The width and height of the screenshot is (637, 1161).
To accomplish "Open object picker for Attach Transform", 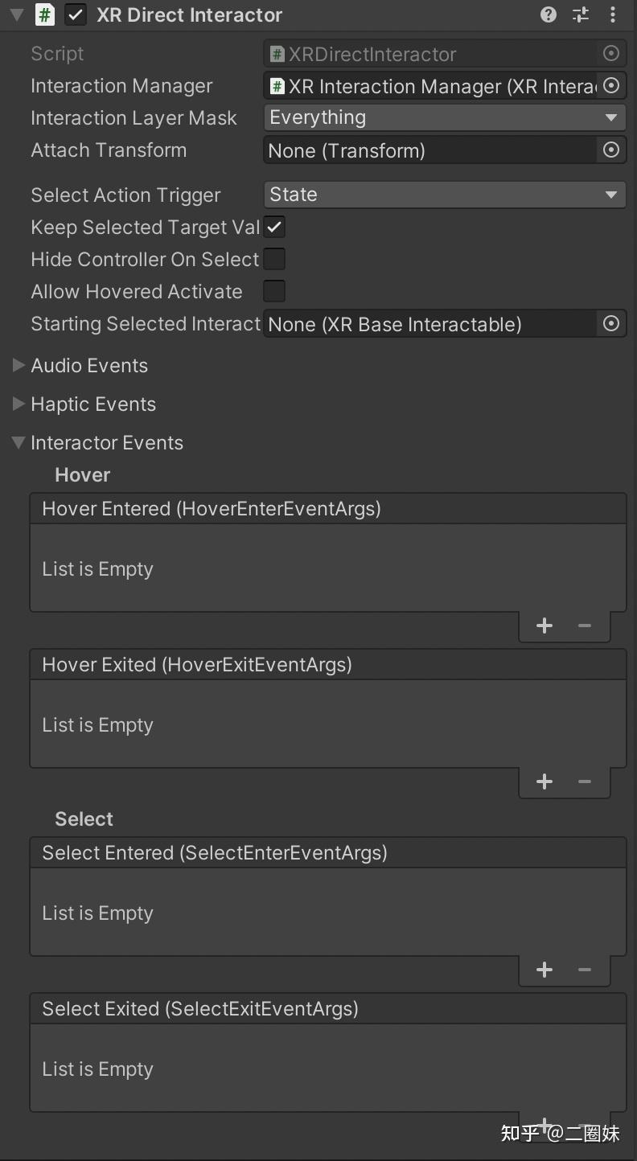I will click(x=611, y=150).
